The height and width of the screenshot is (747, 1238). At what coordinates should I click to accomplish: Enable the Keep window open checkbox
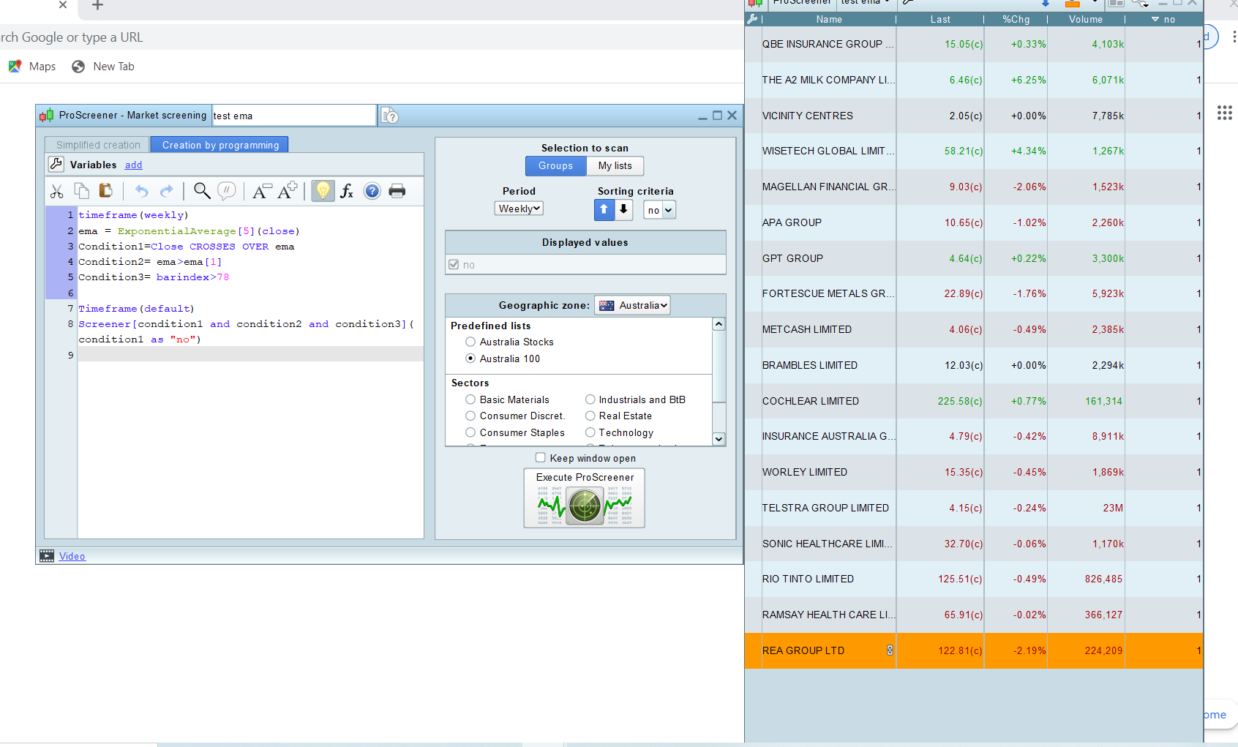tap(540, 457)
